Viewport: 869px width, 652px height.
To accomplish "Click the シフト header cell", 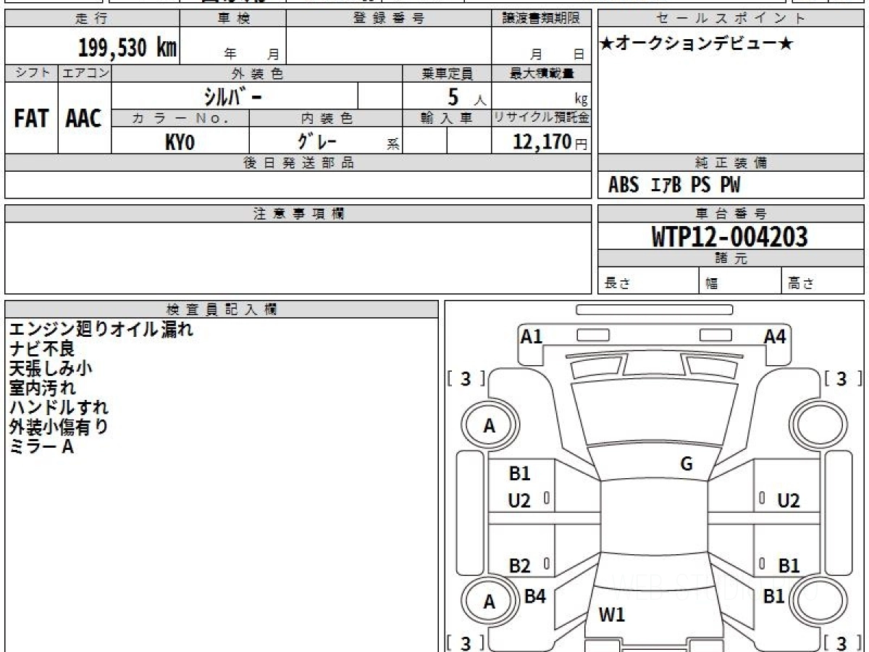I will click(x=31, y=73).
